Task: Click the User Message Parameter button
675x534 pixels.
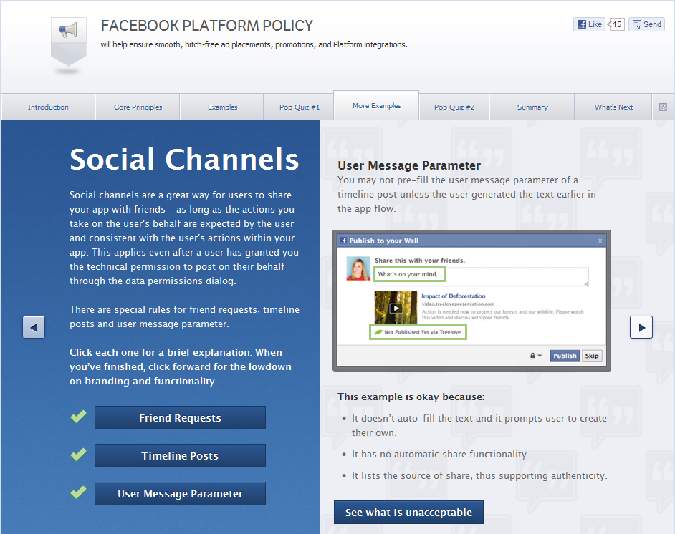Action: pyautogui.click(x=180, y=494)
